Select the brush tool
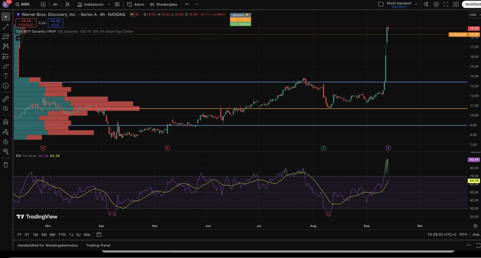The width and height of the screenshot is (481, 258). pos(6,66)
